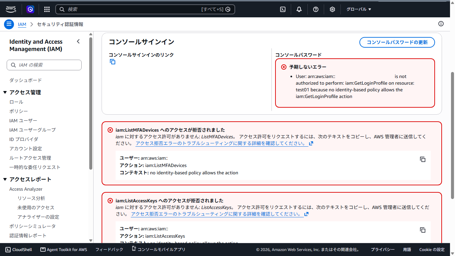
Task: Open the page info circle icon
Action: [441, 24]
